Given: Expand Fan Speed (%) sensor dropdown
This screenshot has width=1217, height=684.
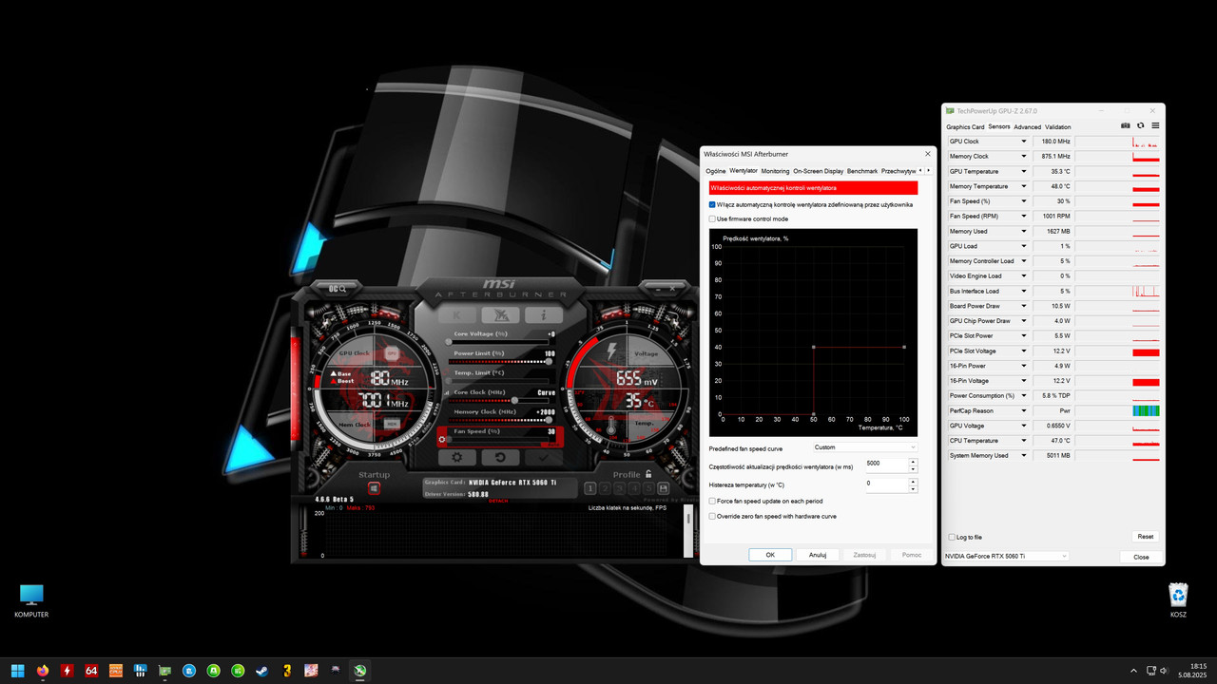Looking at the screenshot, I should (x=1024, y=201).
